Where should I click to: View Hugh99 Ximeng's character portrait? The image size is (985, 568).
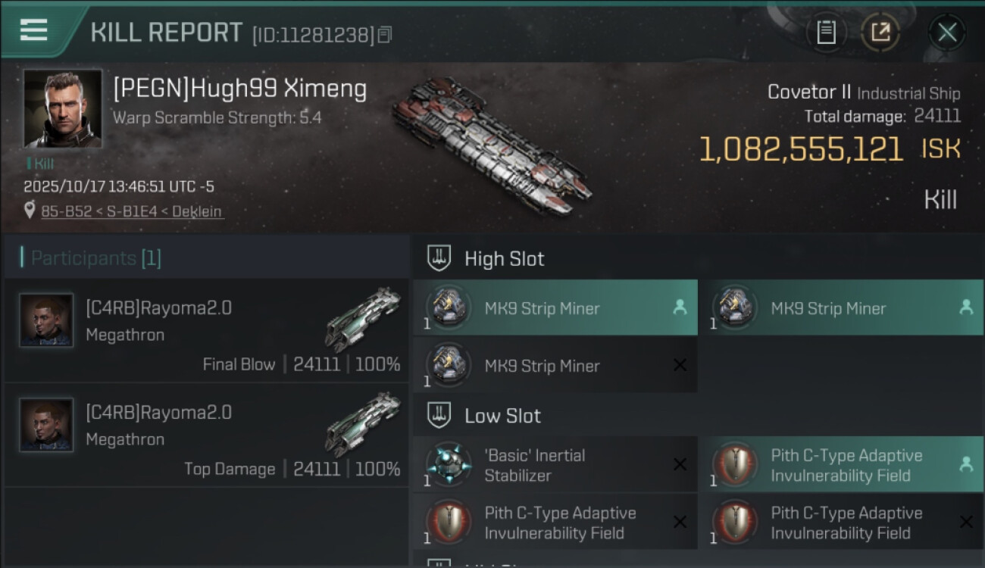[x=62, y=108]
